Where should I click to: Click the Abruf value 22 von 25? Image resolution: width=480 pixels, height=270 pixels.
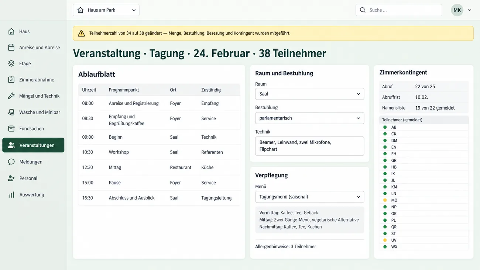[425, 86]
